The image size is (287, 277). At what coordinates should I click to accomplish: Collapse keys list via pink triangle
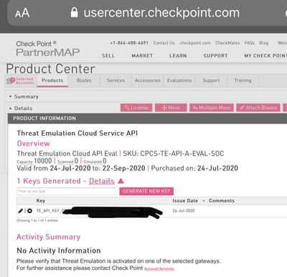pyautogui.click(x=121, y=181)
